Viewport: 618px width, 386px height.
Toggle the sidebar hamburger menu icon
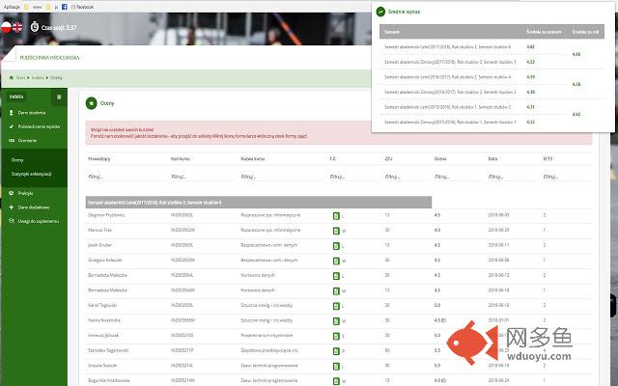59,96
